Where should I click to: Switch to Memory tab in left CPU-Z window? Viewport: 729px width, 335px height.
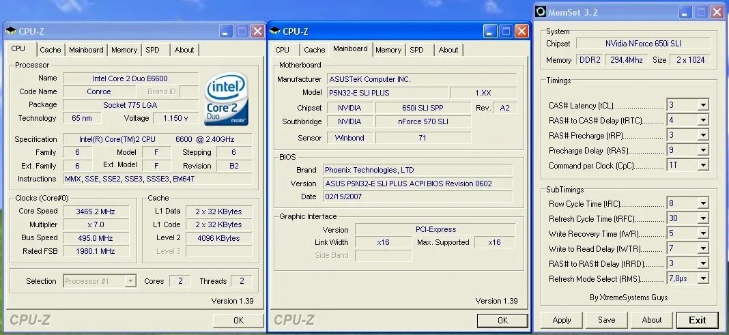point(124,50)
